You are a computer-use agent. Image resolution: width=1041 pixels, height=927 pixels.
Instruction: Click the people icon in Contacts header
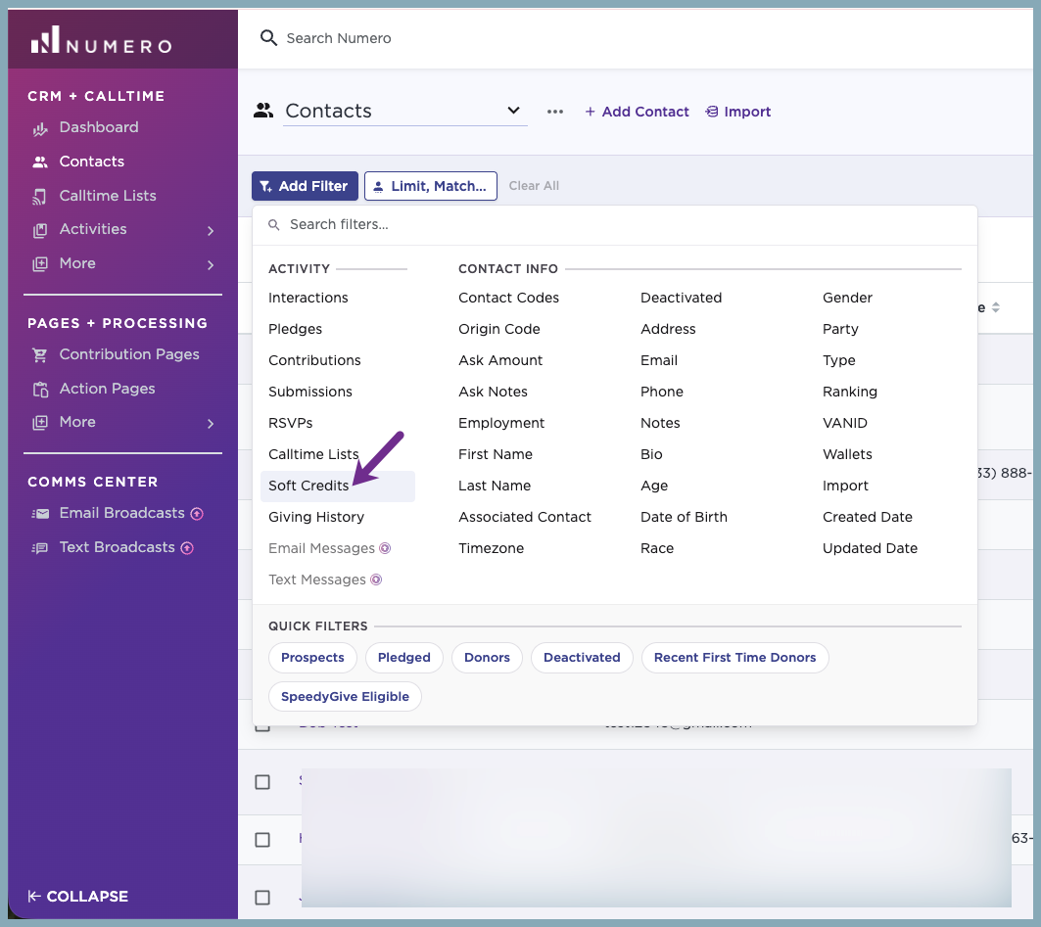tap(263, 111)
